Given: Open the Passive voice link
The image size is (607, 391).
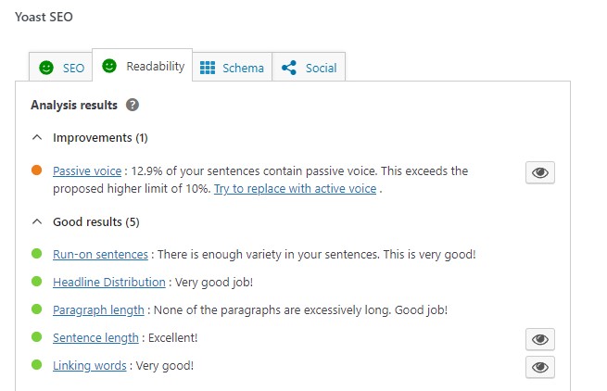Looking at the screenshot, I should 87,170.
